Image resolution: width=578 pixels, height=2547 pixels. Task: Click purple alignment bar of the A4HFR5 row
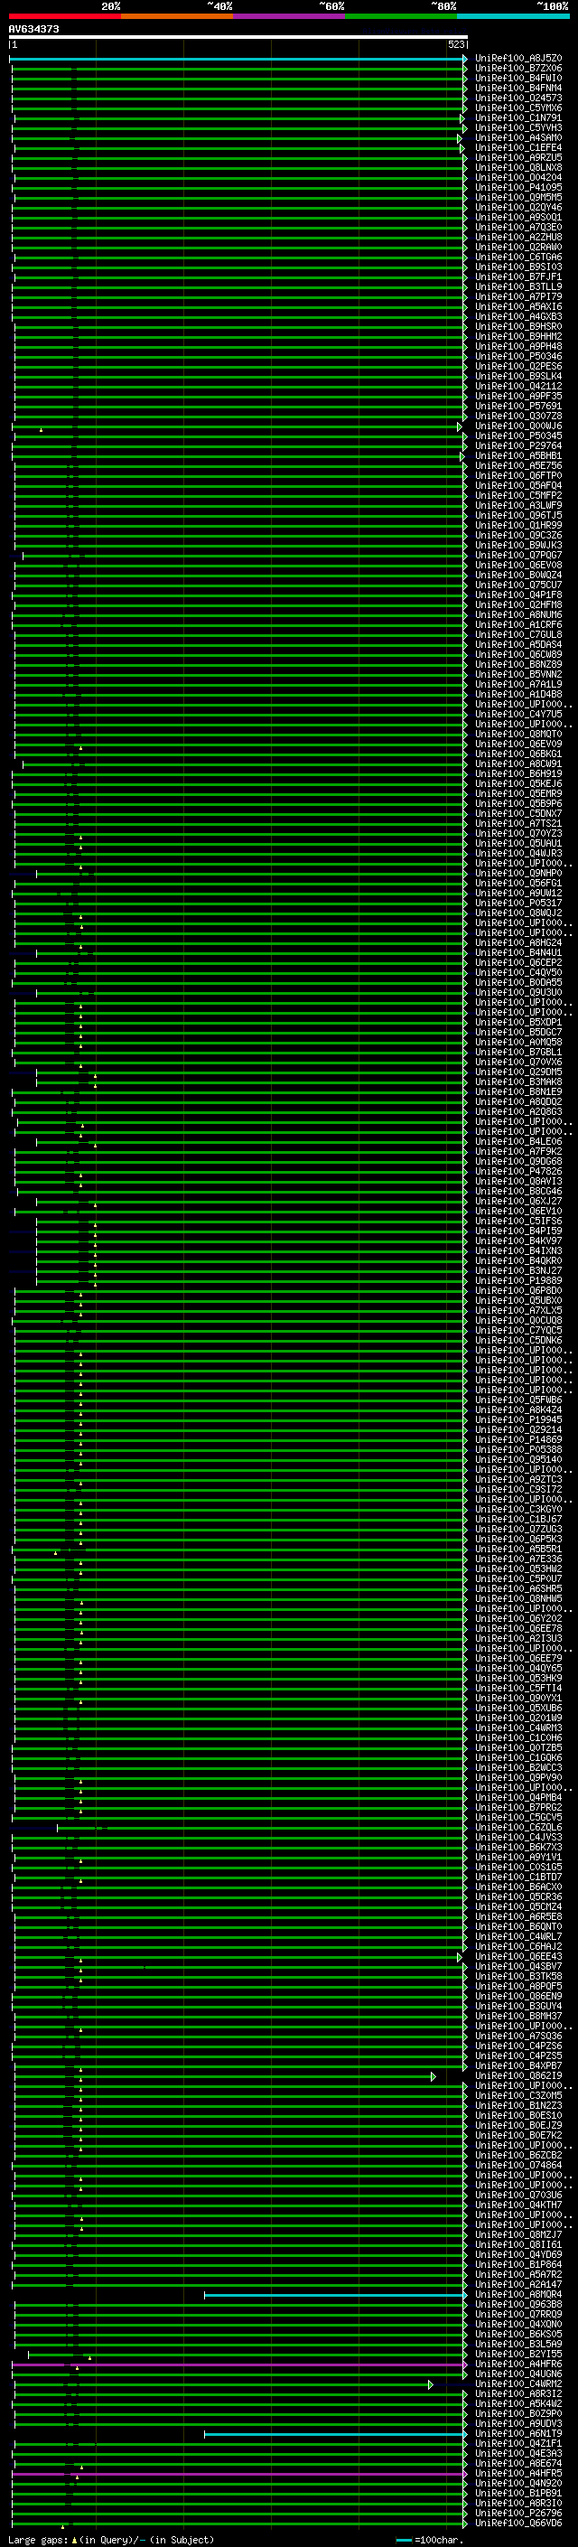click(x=238, y=2474)
